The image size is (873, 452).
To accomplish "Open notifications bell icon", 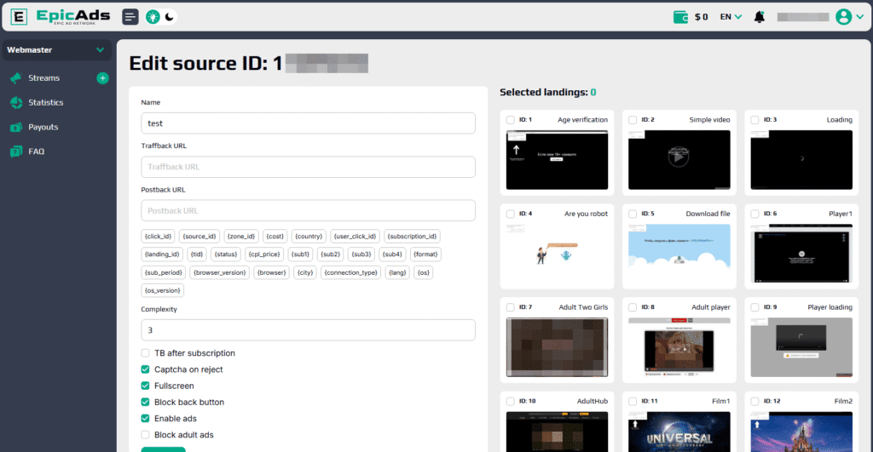I will 760,16.
